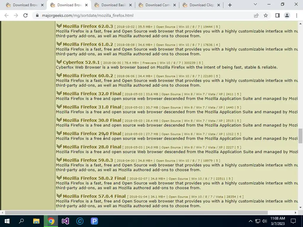Click the double-chevron icon beside Mozilla Firefox 60.0.2
This screenshot has width=303, height=227.
tap(59, 75)
